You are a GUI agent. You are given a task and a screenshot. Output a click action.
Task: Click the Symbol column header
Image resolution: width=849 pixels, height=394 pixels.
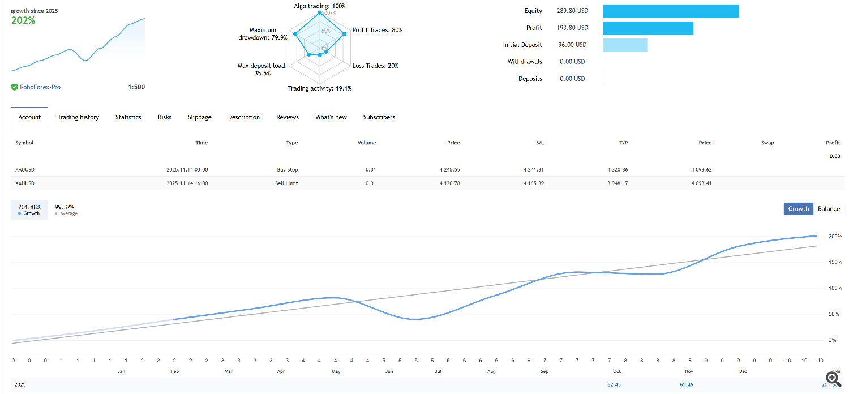[x=24, y=143]
